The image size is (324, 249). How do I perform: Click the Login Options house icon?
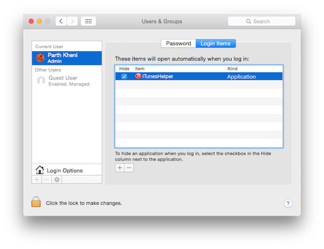pyautogui.click(x=39, y=170)
